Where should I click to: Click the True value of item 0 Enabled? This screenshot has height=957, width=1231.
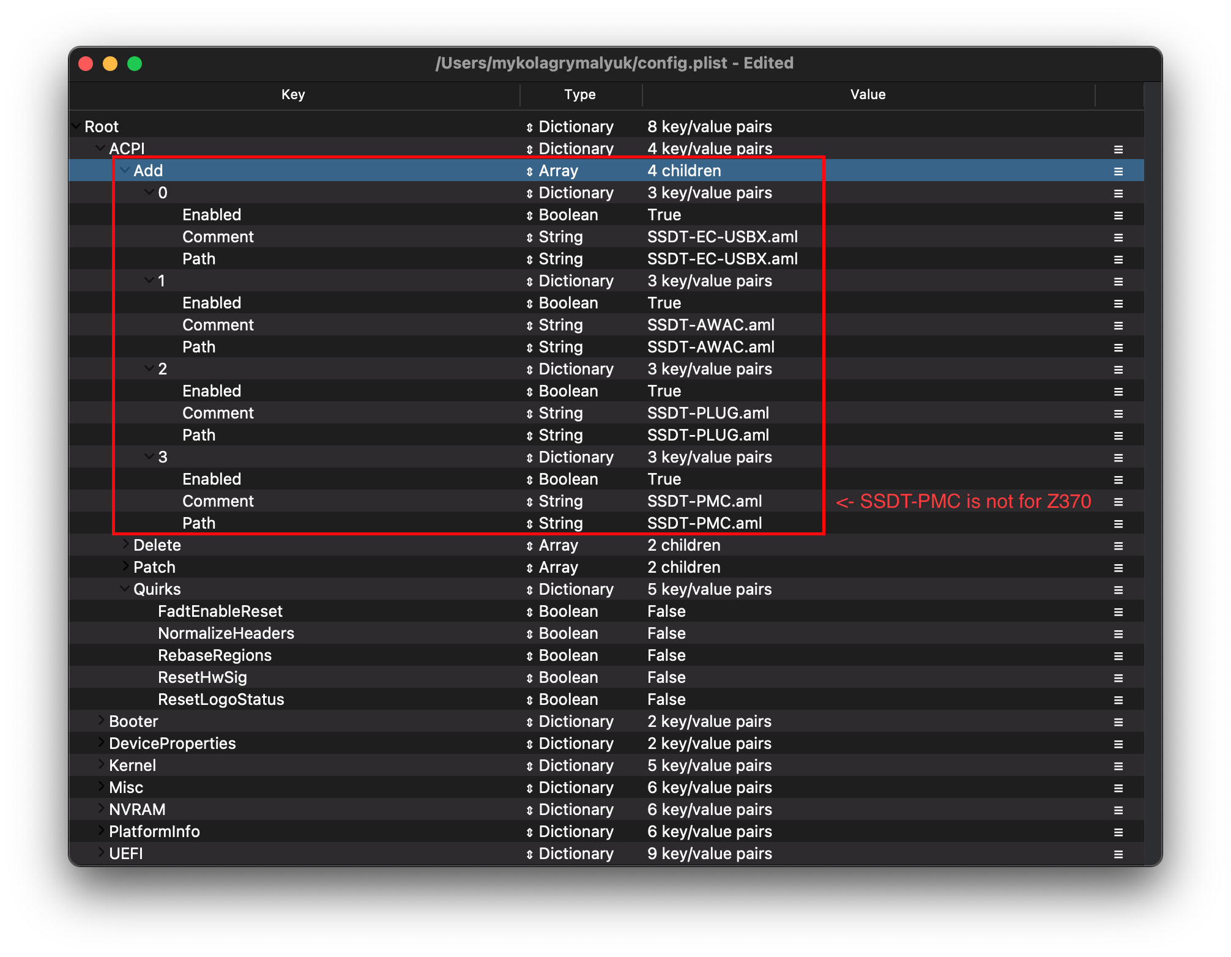pyautogui.click(x=664, y=215)
